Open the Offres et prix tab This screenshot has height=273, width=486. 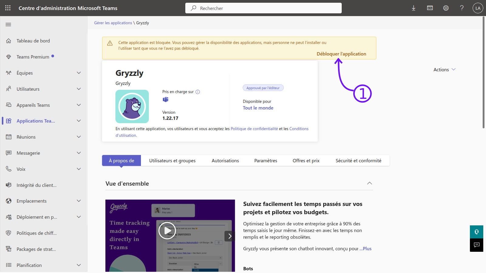pyautogui.click(x=306, y=160)
